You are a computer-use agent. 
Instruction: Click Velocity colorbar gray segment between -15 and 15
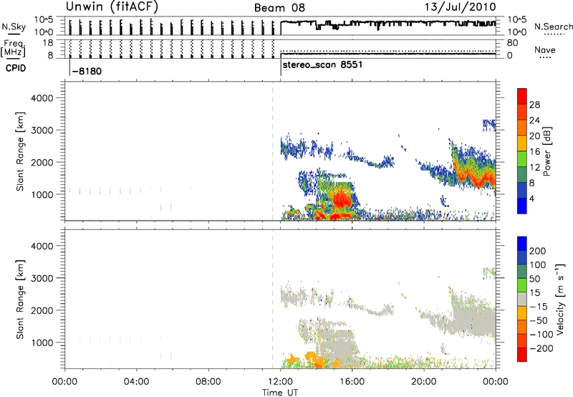[522, 299]
